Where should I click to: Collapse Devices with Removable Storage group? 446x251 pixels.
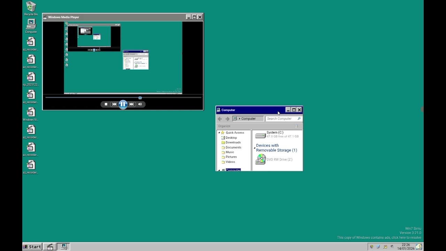(254, 148)
